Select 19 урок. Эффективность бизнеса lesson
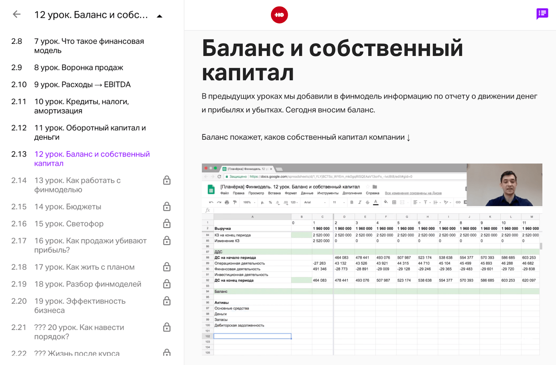The height and width of the screenshot is (365, 556). point(80,306)
